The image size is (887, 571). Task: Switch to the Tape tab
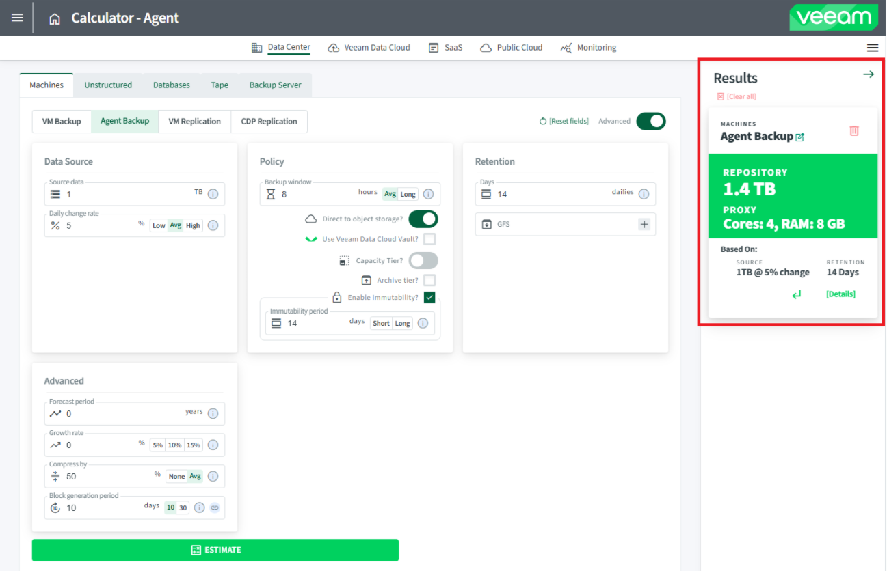click(220, 85)
